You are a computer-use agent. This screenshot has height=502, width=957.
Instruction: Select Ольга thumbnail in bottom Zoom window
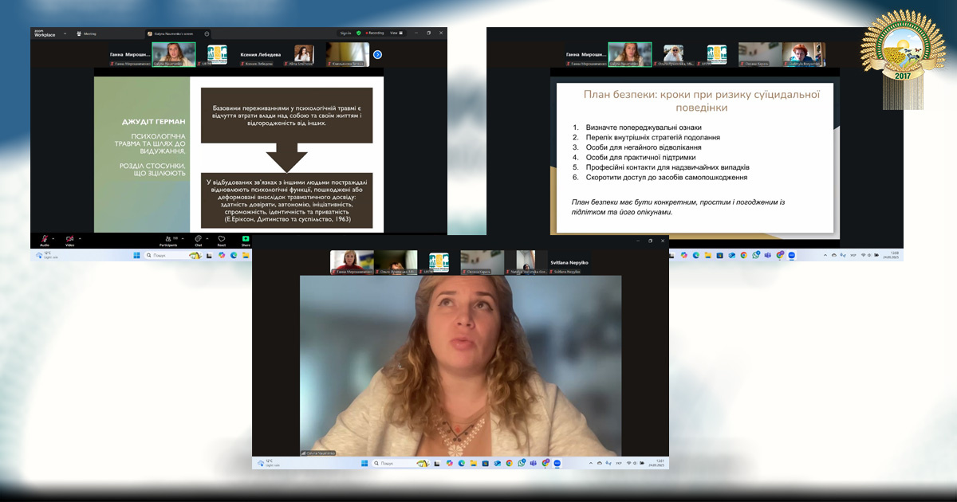click(x=396, y=262)
